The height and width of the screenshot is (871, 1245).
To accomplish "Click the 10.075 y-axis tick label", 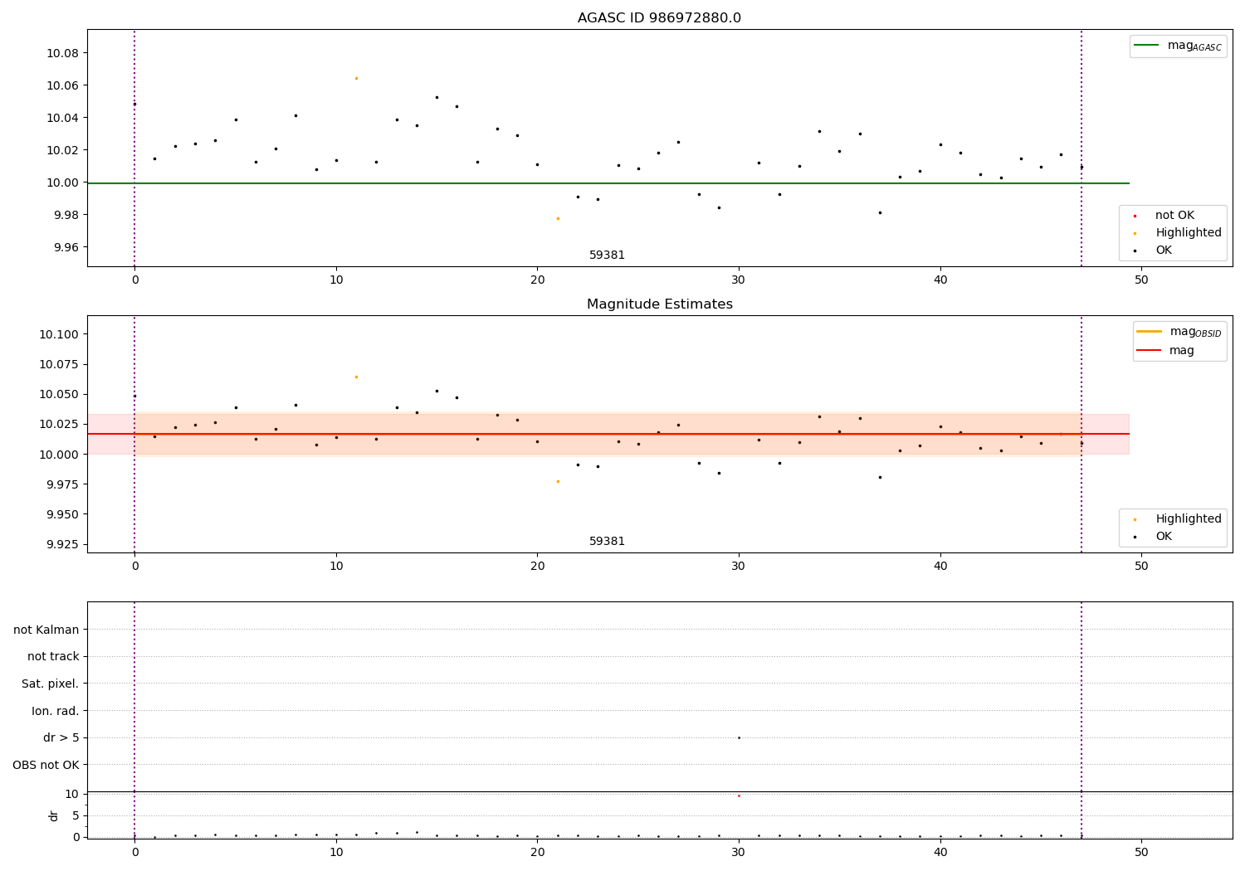I will (x=59, y=364).
